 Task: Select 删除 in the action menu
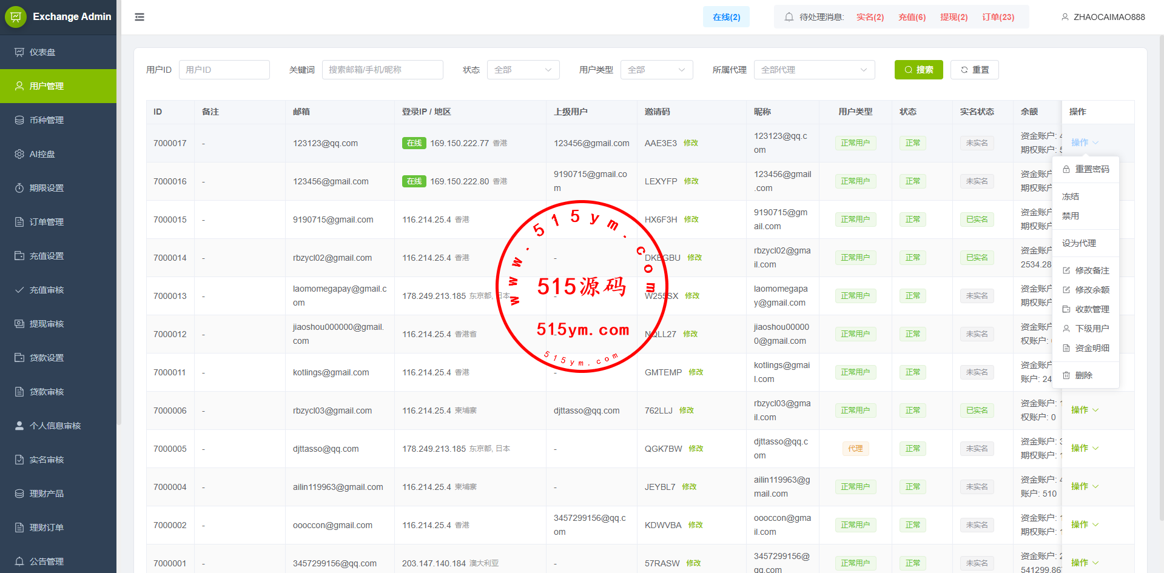pos(1083,375)
